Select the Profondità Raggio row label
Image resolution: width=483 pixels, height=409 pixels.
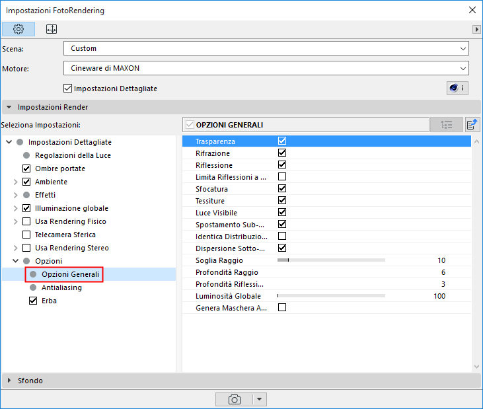tap(227, 272)
